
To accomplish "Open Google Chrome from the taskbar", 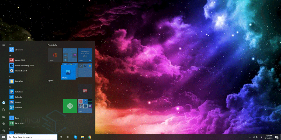I will click(90, 137).
